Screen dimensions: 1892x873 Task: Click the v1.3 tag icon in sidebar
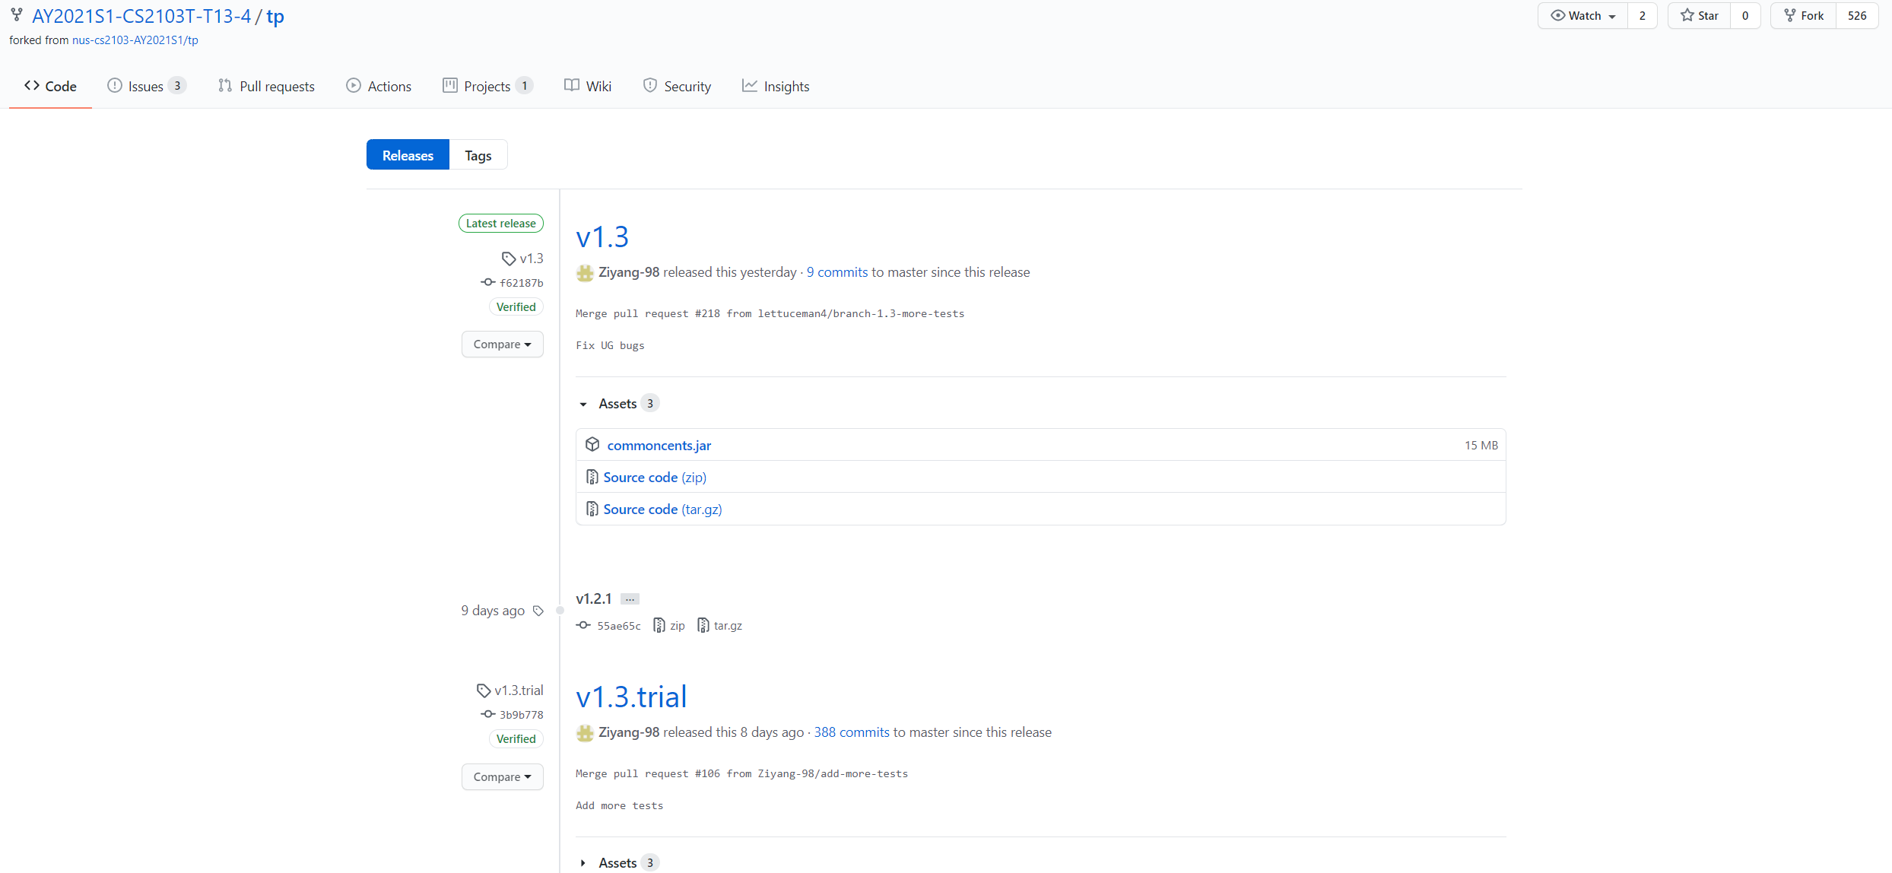[509, 259]
